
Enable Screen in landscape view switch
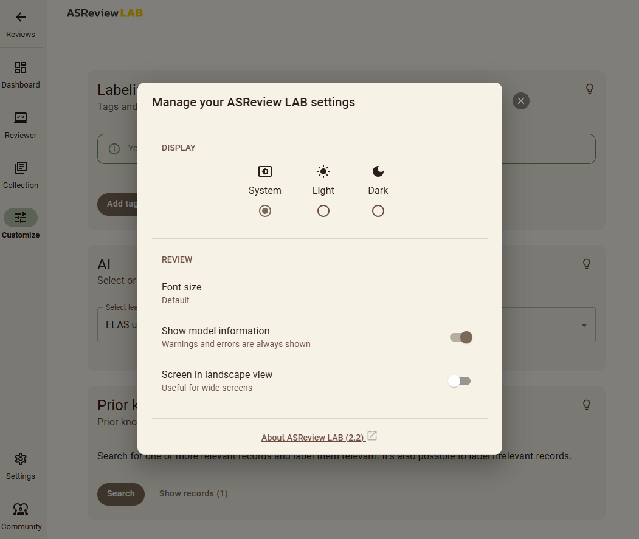460,381
